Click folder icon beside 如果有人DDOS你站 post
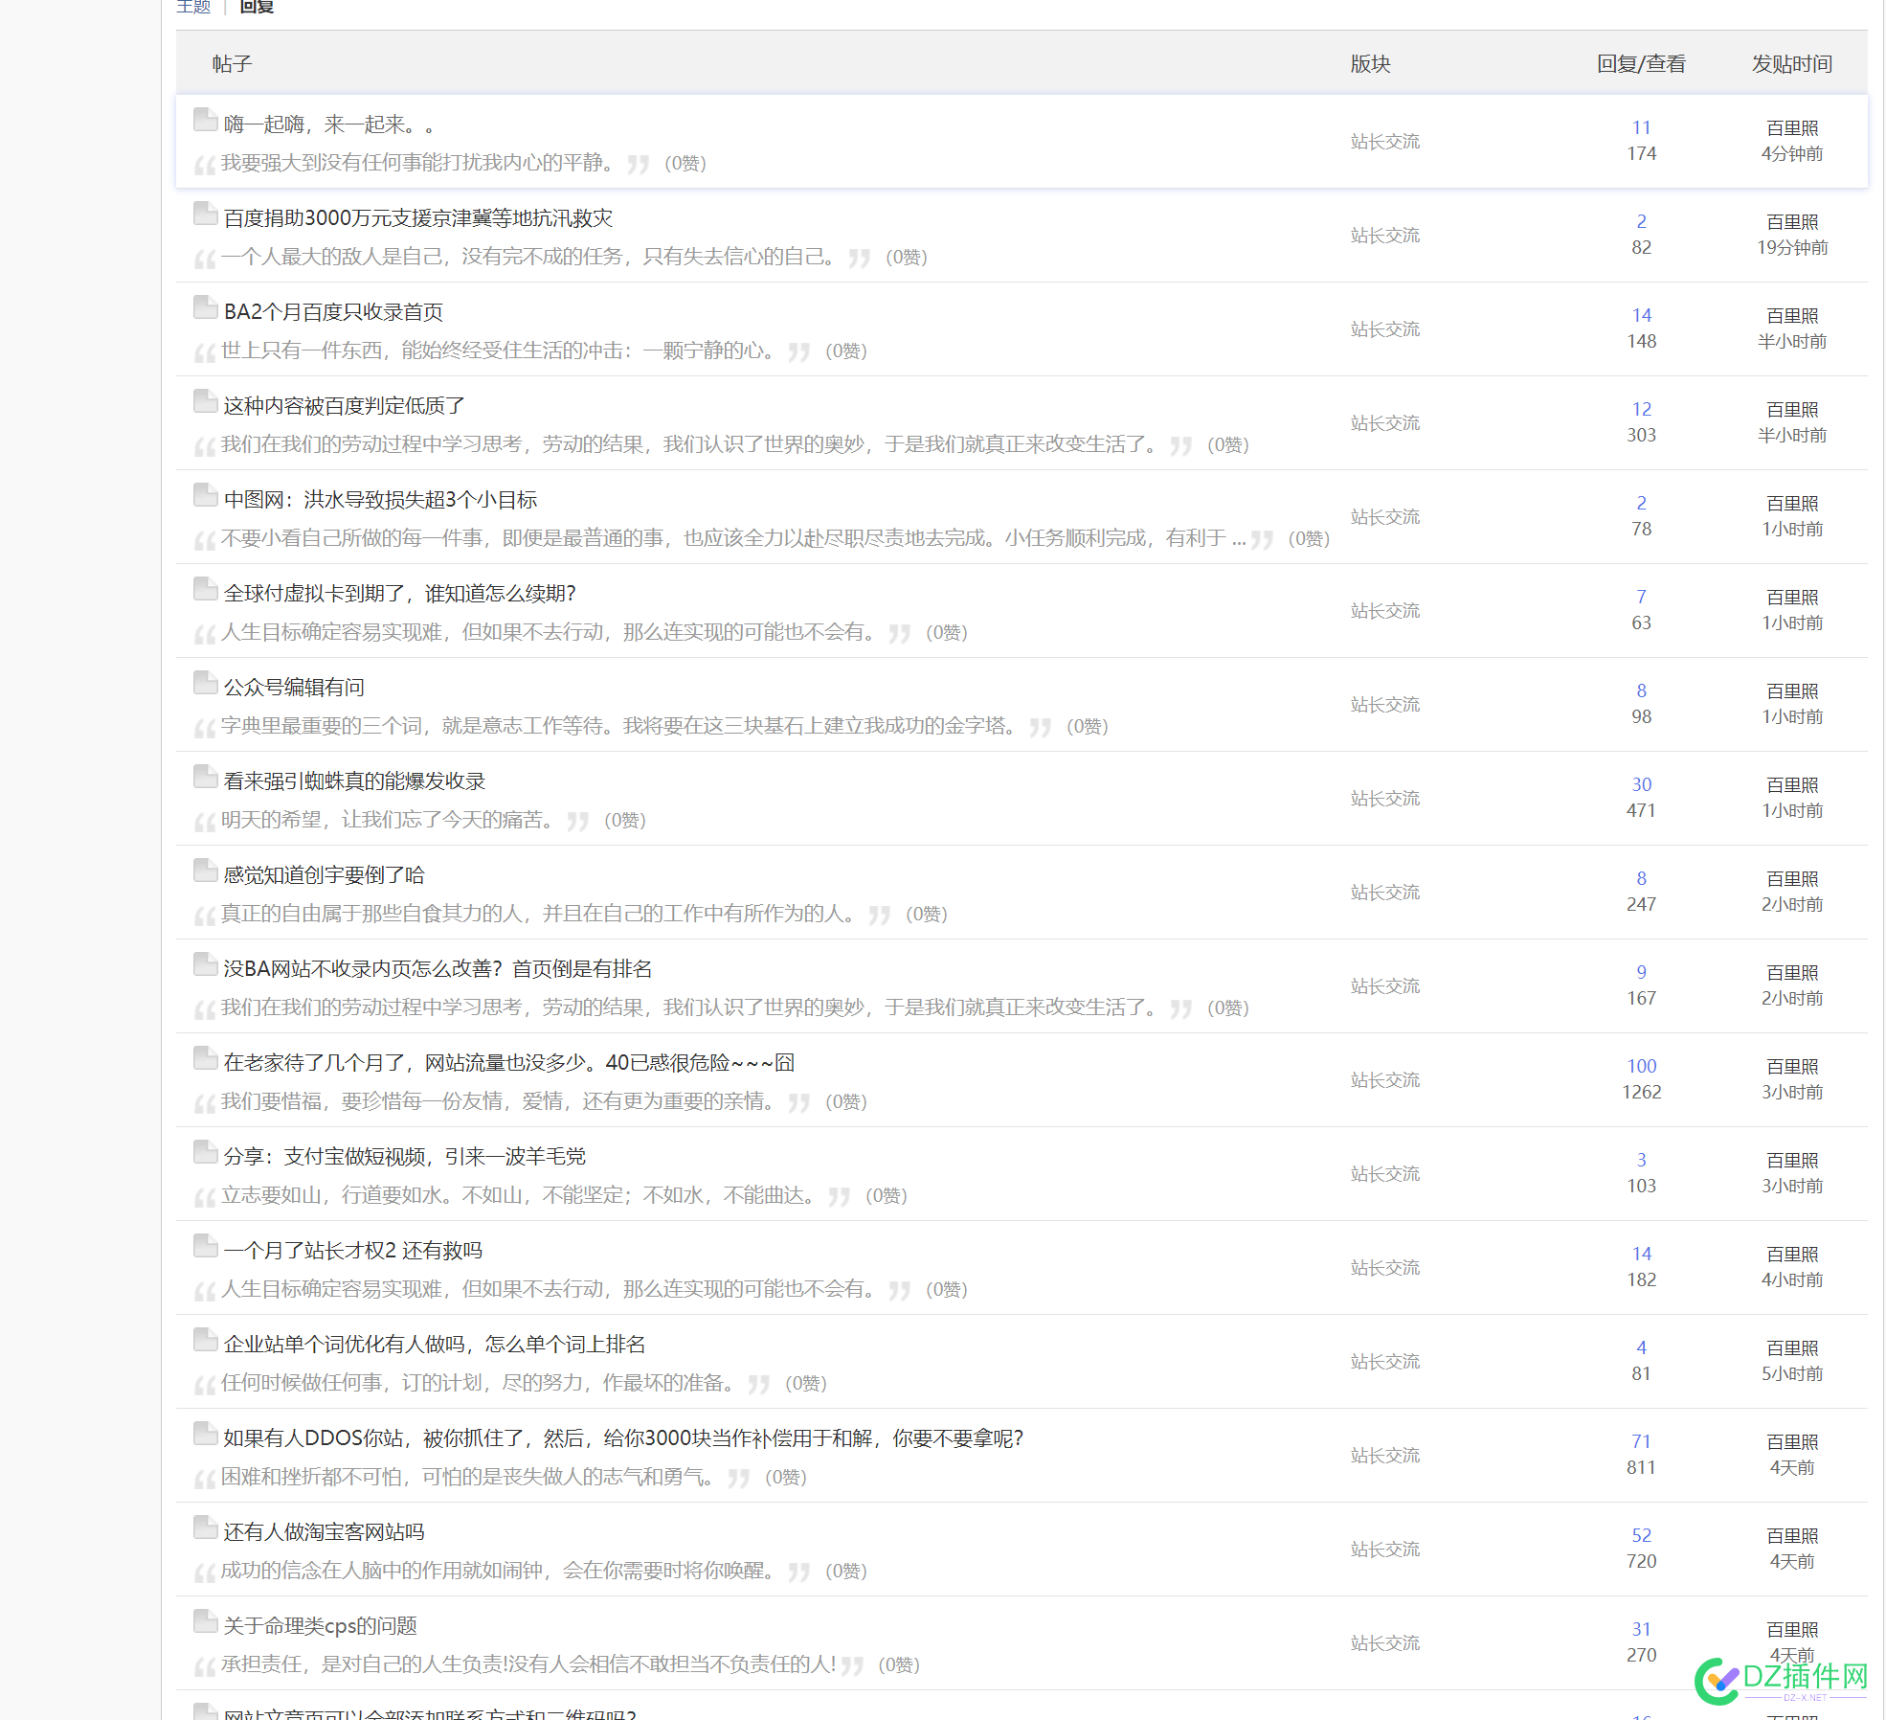This screenshot has width=1886, height=1720. [x=205, y=1434]
